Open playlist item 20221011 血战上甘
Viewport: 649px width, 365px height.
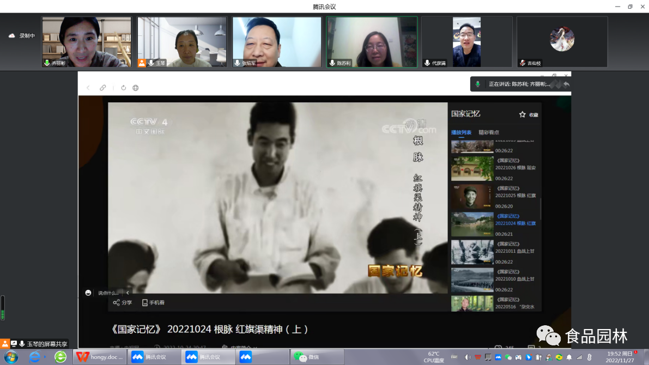point(495,252)
